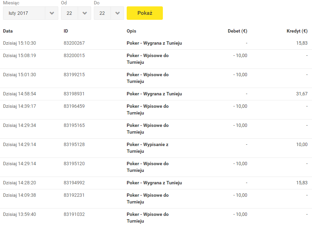Open Wygrana z Tunieju at 14:28:20

154,183
